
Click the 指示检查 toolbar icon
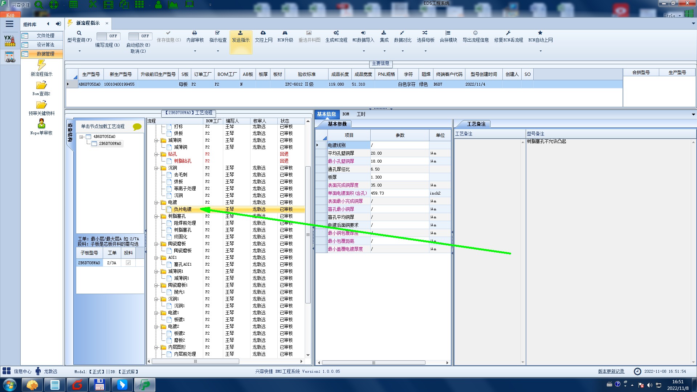217,33
